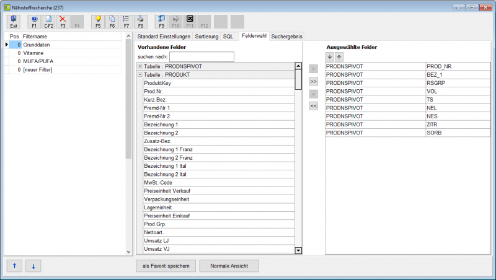Select Bezeichnung 1 Franz field
This screenshot has width=496, height=280.
pyautogui.click(x=219, y=149)
